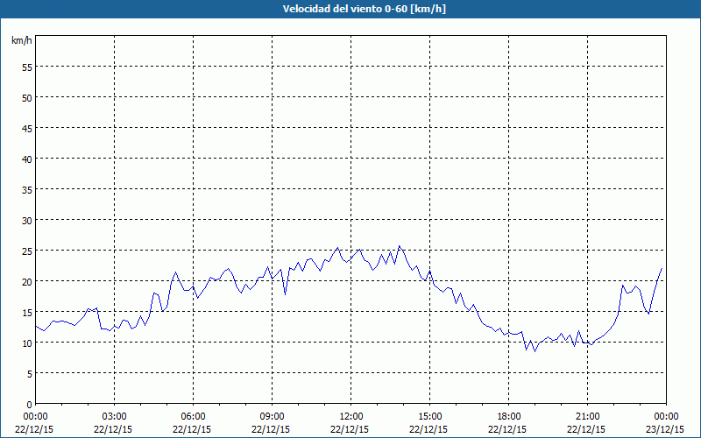Click the 18:00 time label
The height and width of the screenshot is (438, 701).
point(509,417)
